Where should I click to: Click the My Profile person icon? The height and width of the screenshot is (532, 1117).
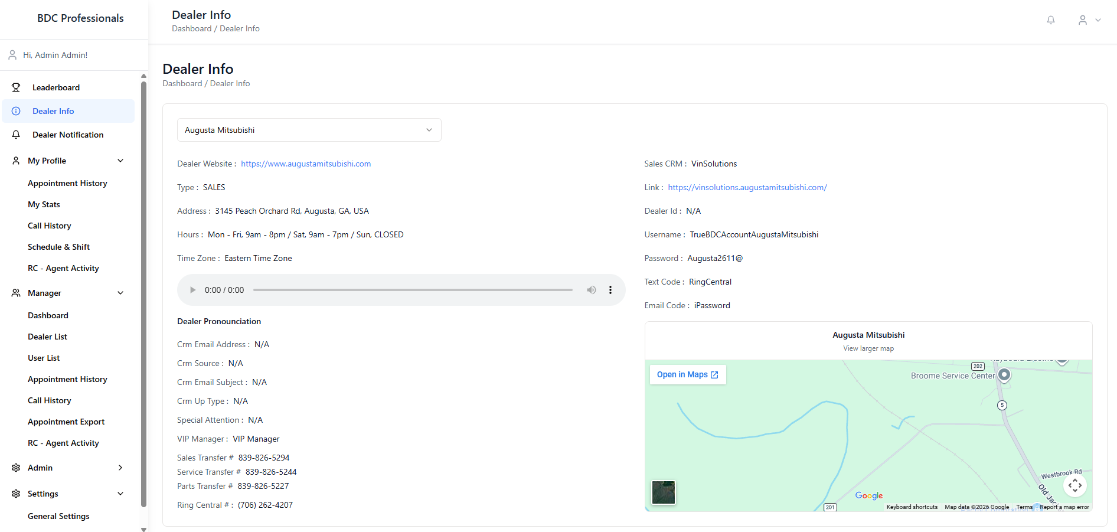pos(16,161)
